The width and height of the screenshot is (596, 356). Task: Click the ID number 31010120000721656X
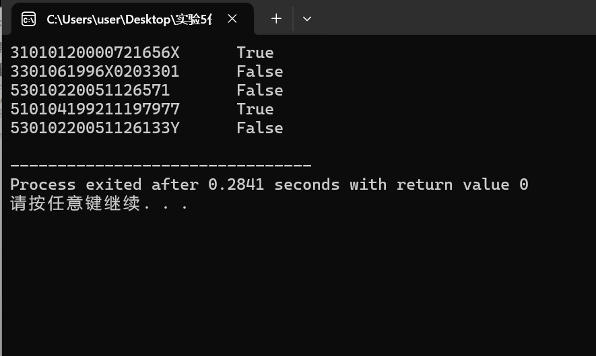[x=95, y=52]
